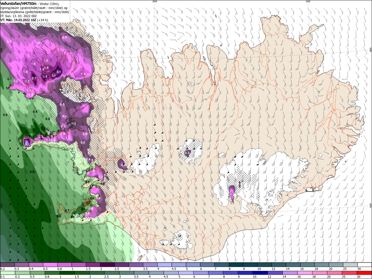Click the '1.9' snowfall value on the map
This screenshot has width=372, height=279.
point(46,68)
